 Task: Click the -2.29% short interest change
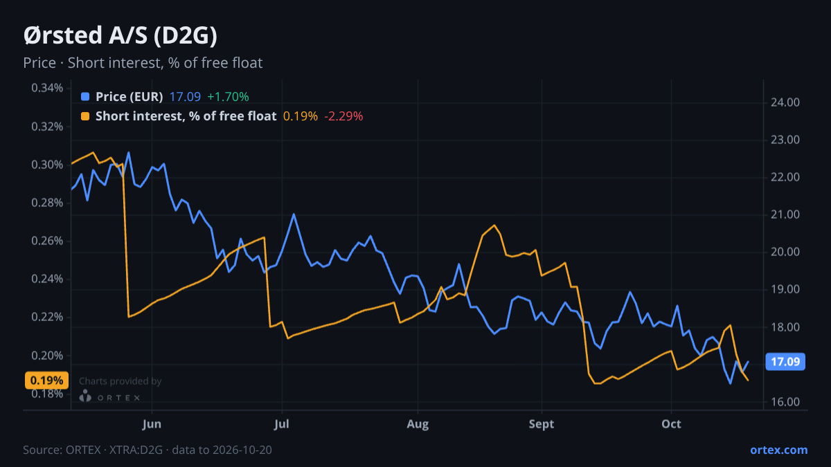344,116
